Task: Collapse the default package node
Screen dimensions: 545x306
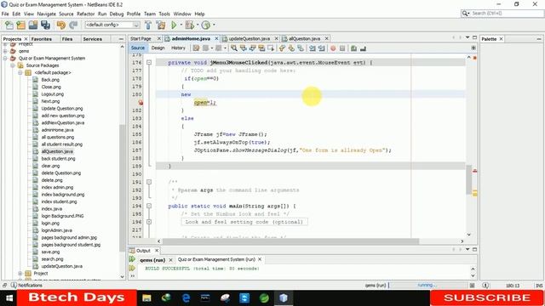Action: (20, 72)
